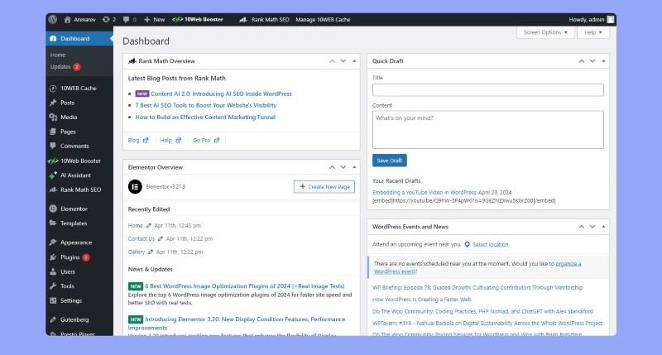Open the 7 Best AI SEO Tools link

tap(205, 105)
